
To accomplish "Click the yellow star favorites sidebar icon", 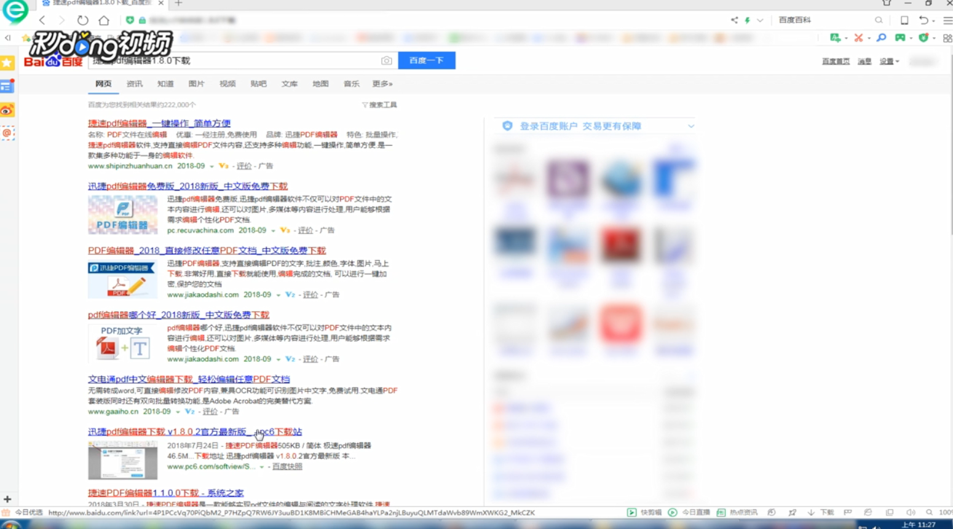I will [x=7, y=63].
